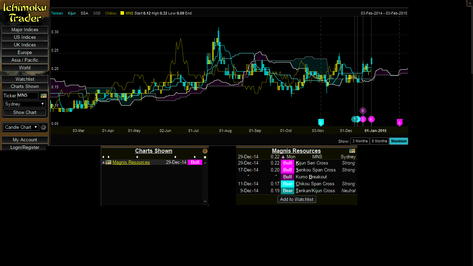Image resolution: width=473 pixels, height=266 pixels.
Task: Select Kumo Breakout signal text
Action: (311, 177)
